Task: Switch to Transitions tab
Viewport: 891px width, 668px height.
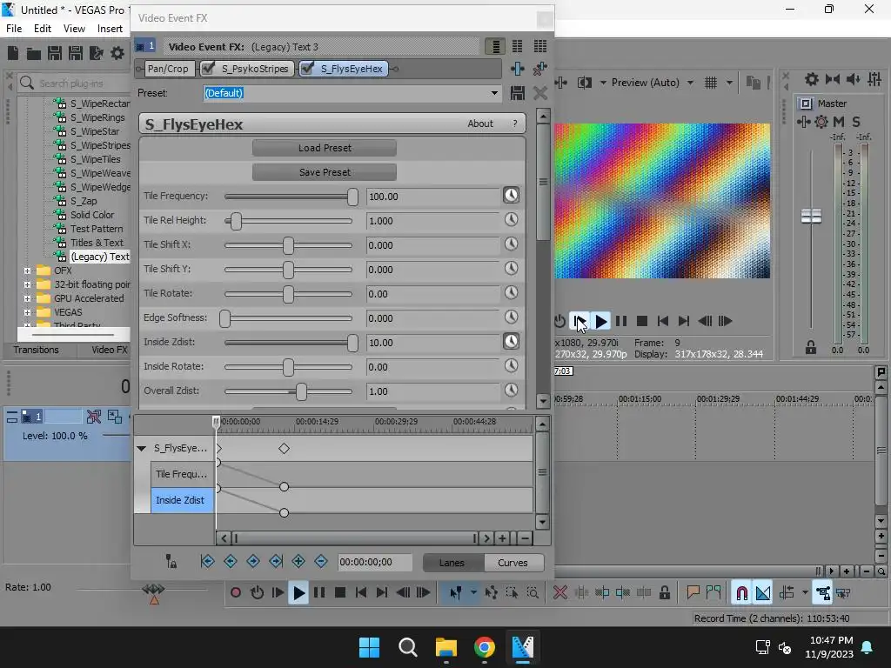Action: point(36,350)
